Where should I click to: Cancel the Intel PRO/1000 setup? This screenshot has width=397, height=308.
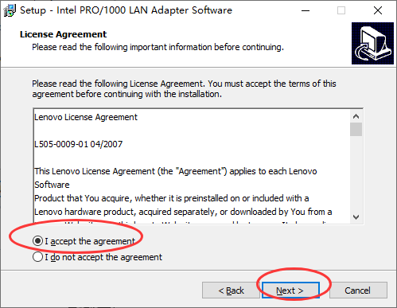click(x=358, y=290)
